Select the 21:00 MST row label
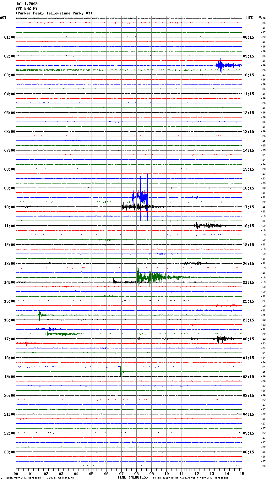The image size is (267, 482). pyautogui.click(x=10, y=414)
